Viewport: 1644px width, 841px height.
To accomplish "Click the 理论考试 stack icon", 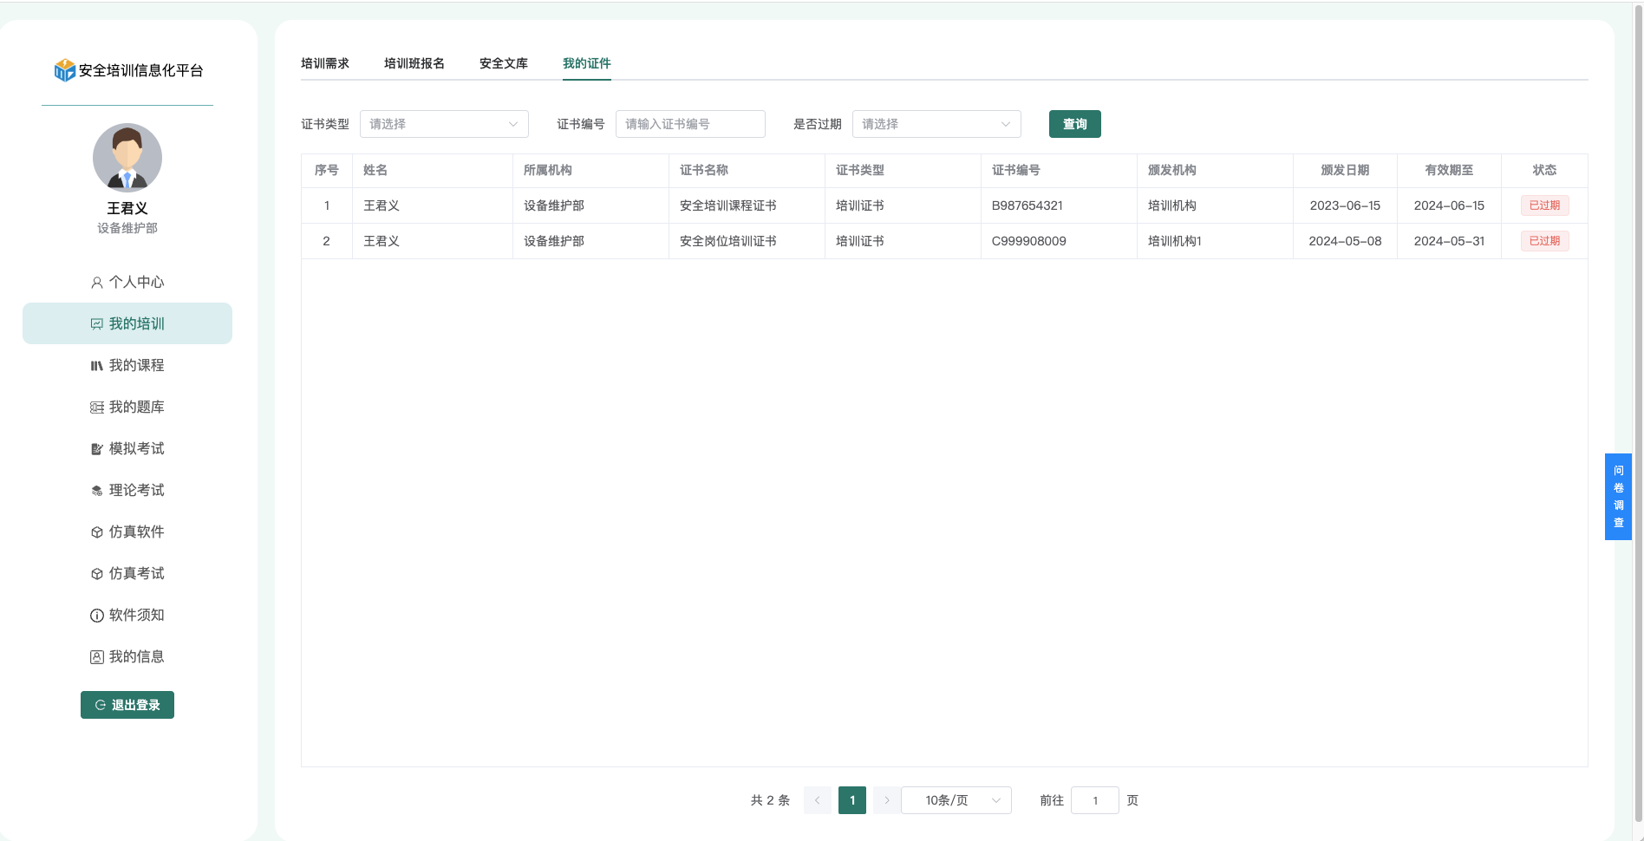I will pos(97,491).
